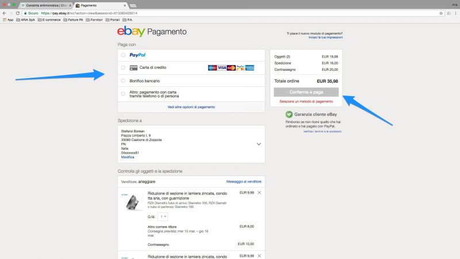Remove first item with X icon
The height and width of the screenshot is (259, 460).
pyautogui.click(x=259, y=192)
